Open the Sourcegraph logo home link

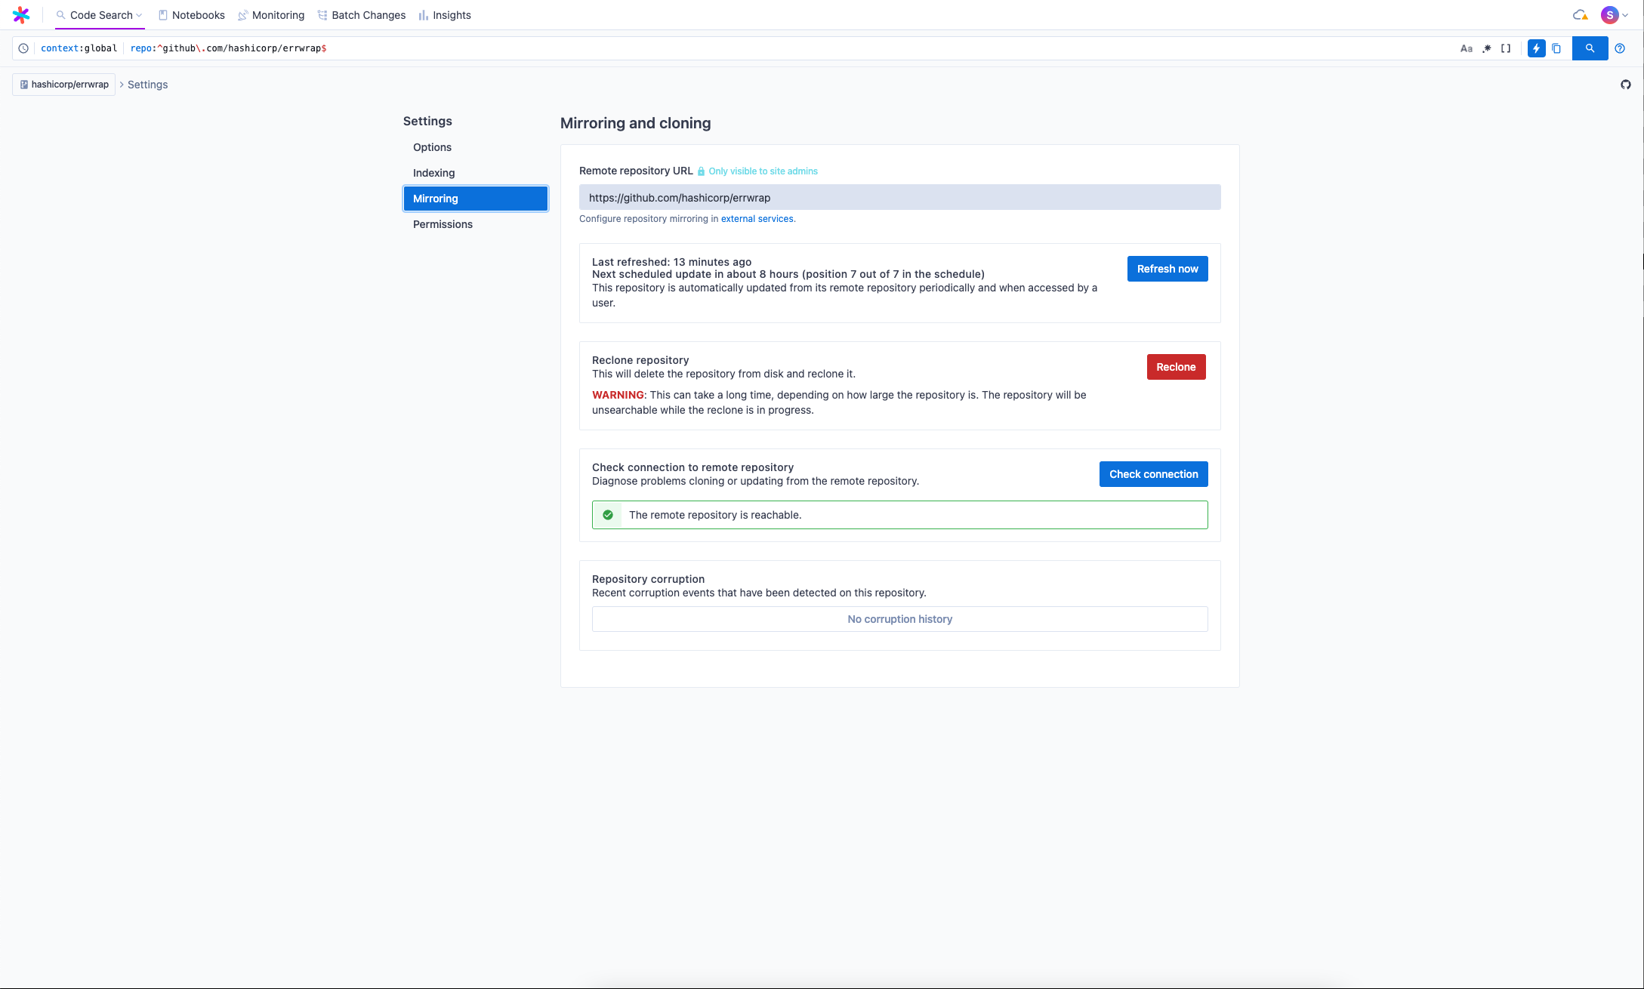coord(21,15)
